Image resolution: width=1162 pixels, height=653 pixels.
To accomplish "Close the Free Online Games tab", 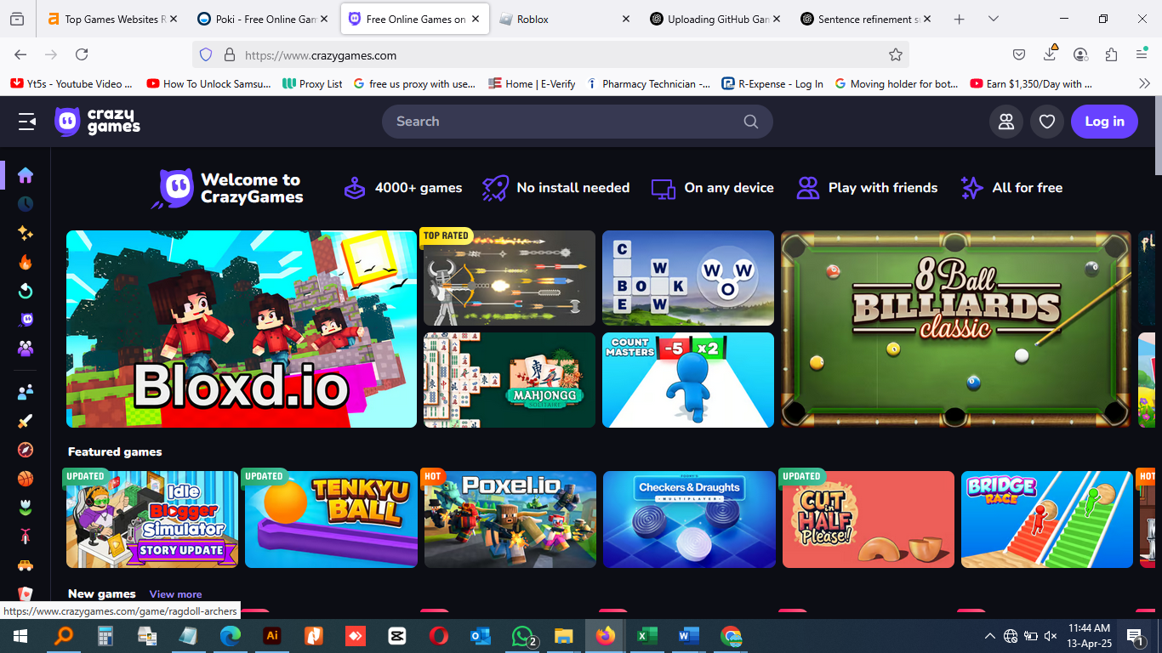I will point(475,19).
